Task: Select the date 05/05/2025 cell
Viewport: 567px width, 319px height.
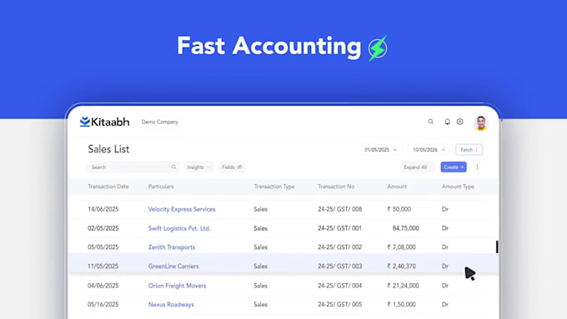Action: [x=103, y=247]
